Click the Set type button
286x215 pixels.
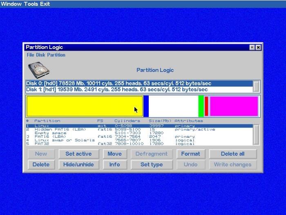(x=152, y=165)
